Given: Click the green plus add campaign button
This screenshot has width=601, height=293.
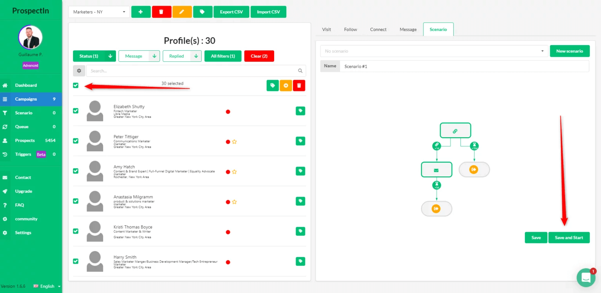Looking at the screenshot, I should tap(141, 12).
